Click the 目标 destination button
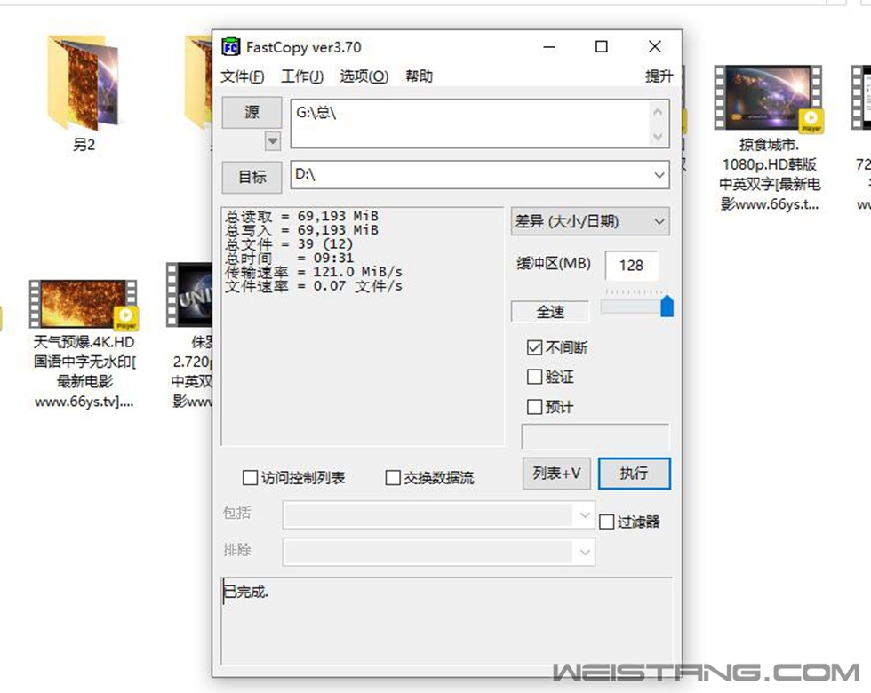 click(x=252, y=177)
